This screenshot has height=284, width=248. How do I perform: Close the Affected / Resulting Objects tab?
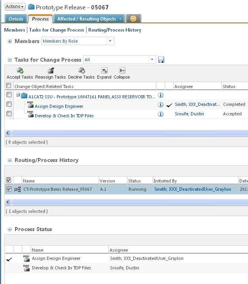pyautogui.click(x=121, y=19)
